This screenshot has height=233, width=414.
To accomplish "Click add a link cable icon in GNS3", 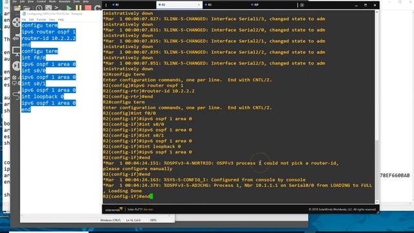I will (16, 95).
